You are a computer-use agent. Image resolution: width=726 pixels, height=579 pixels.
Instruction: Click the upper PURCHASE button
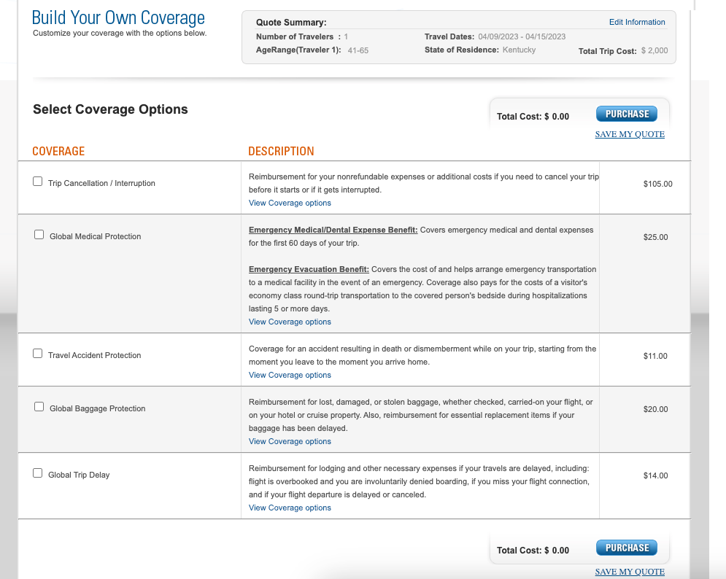(x=626, y=114)
